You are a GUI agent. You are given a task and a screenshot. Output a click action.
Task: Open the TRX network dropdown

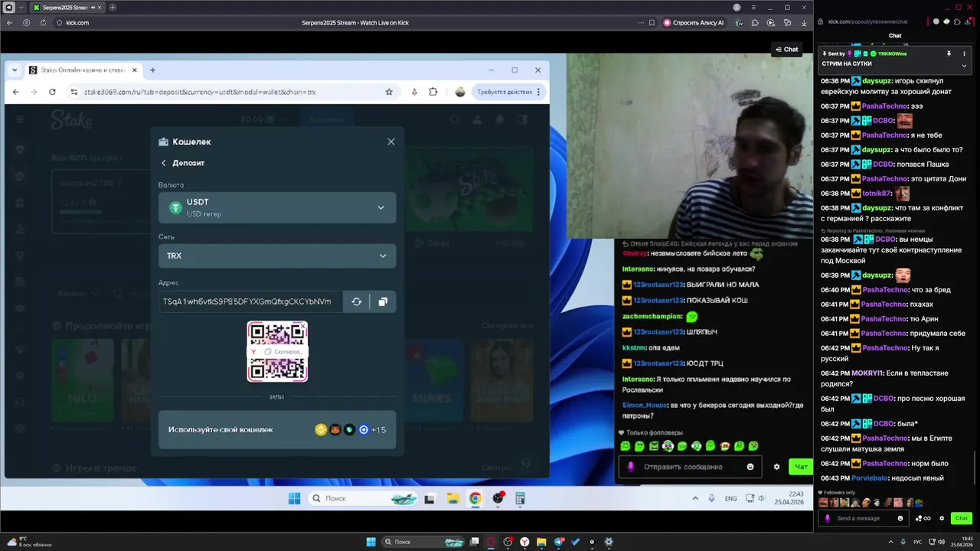277,256
